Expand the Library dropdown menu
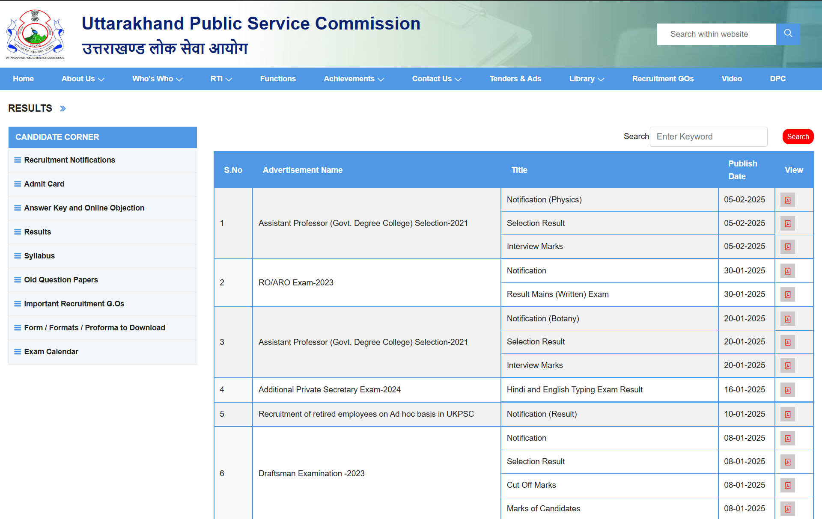The image size is (822, 519). coord(586,79)
